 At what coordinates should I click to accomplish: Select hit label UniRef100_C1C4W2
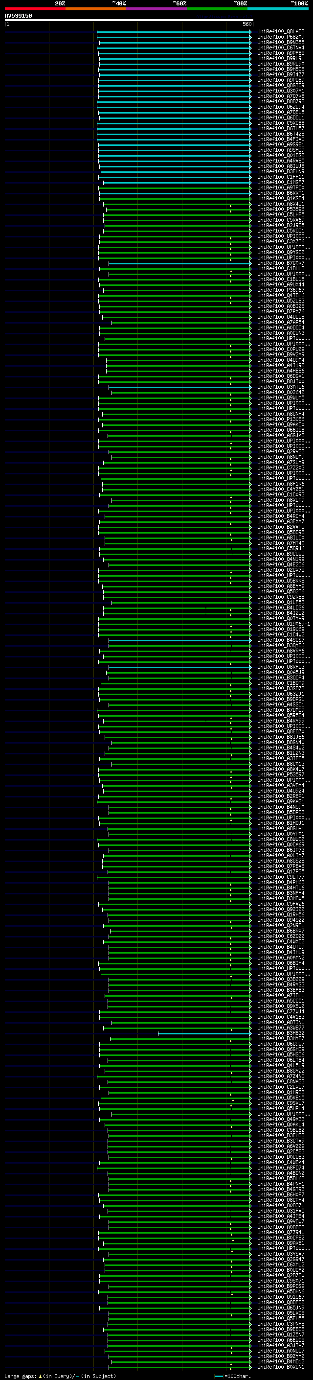(x=280, y=635)
